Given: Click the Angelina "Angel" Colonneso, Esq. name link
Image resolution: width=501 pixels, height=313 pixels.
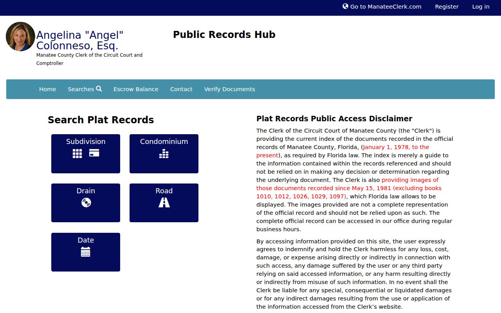Looking at the screenshot, I should point(80,40).
